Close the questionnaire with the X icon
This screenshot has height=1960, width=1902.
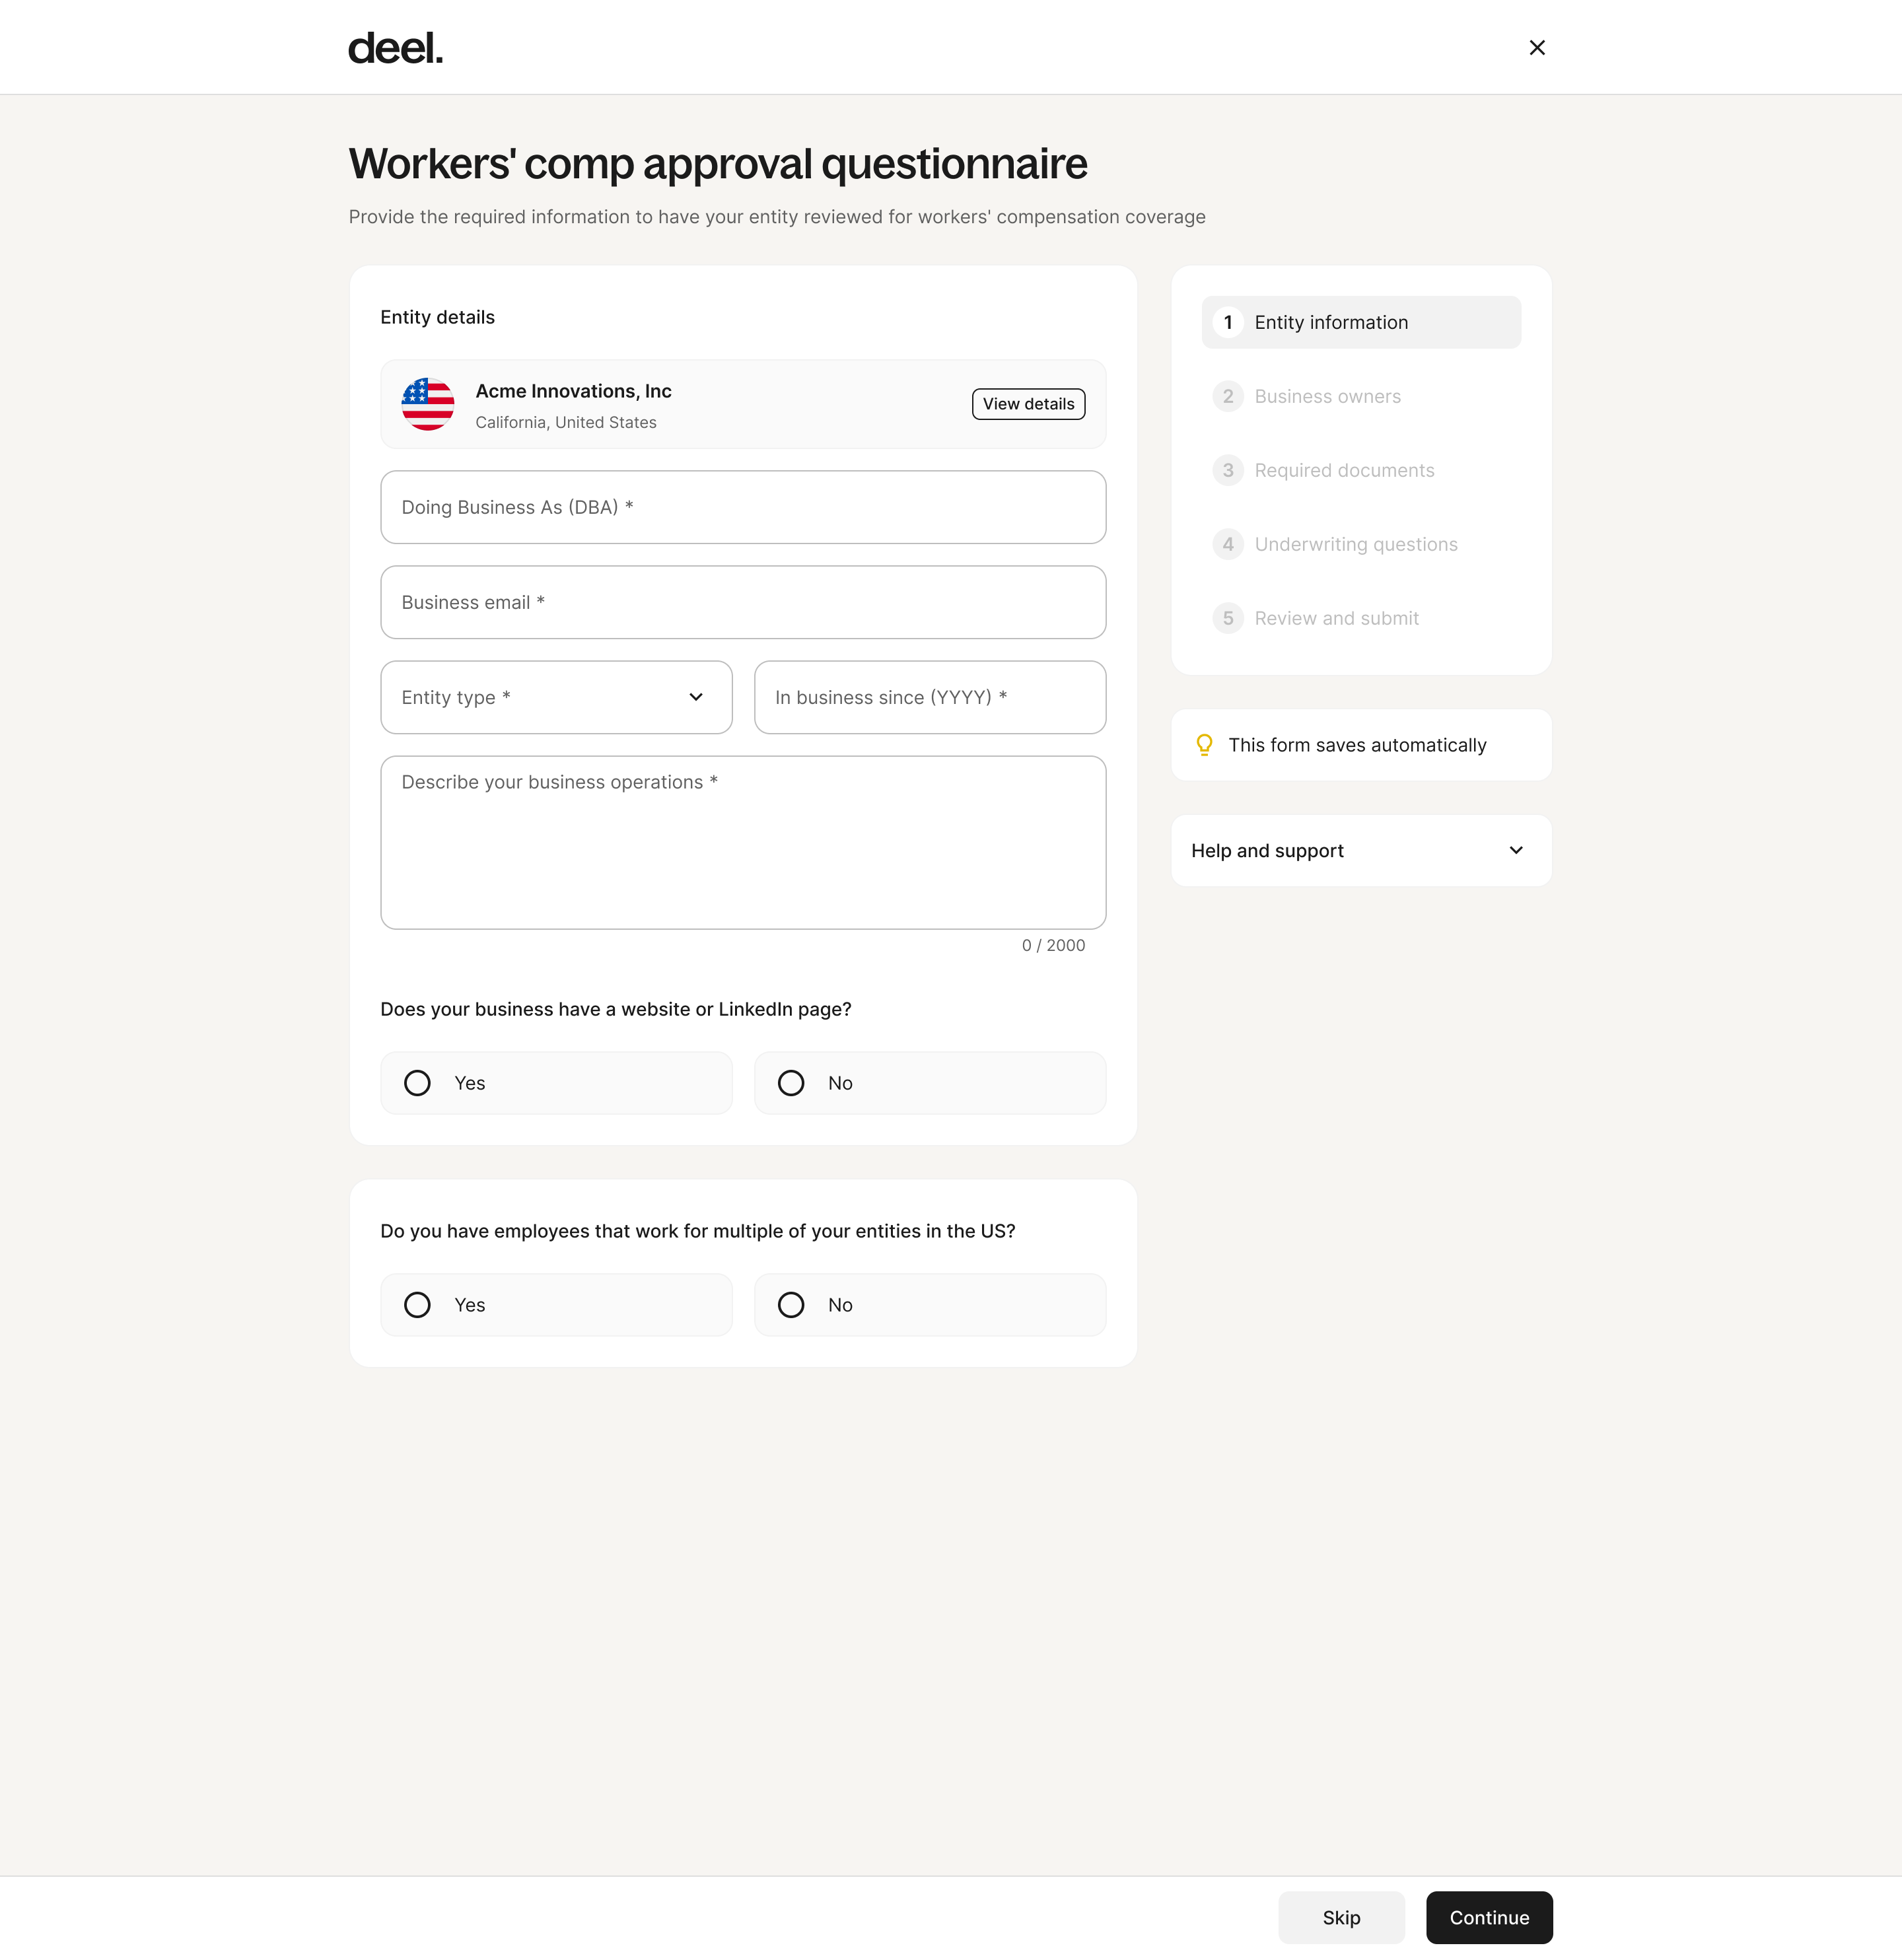click(1537, 48)
